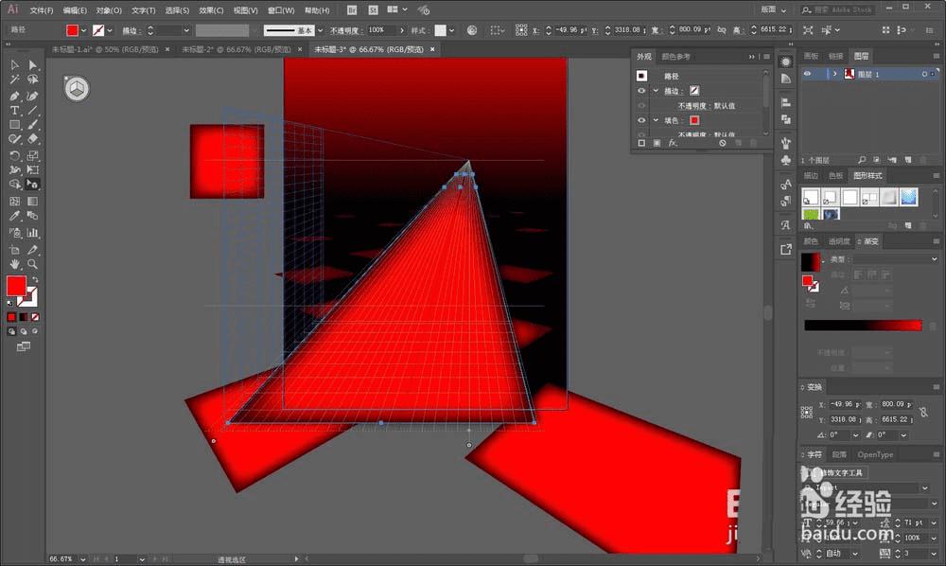Apply the blue graphic style thumbnail
The width and height of the screenshot is (946, 566).
pyautogui.click(x=908, y=197)
